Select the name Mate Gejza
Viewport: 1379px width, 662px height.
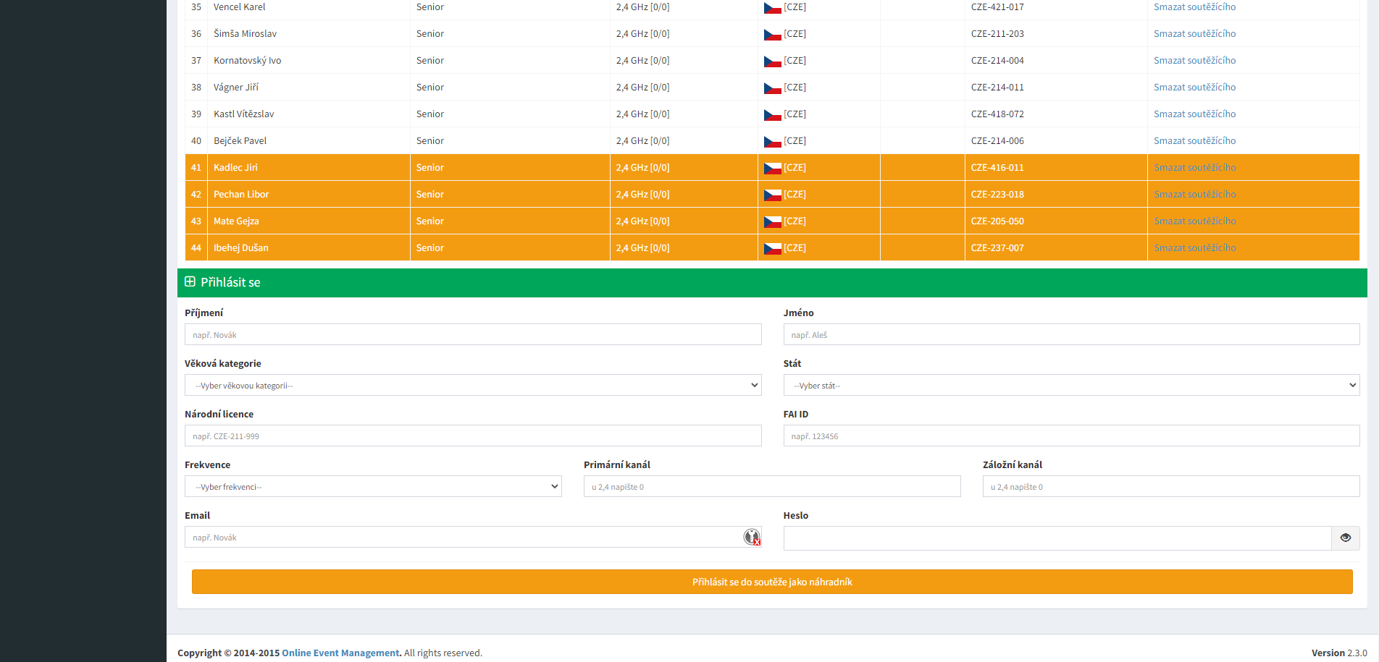click(236, 221)
